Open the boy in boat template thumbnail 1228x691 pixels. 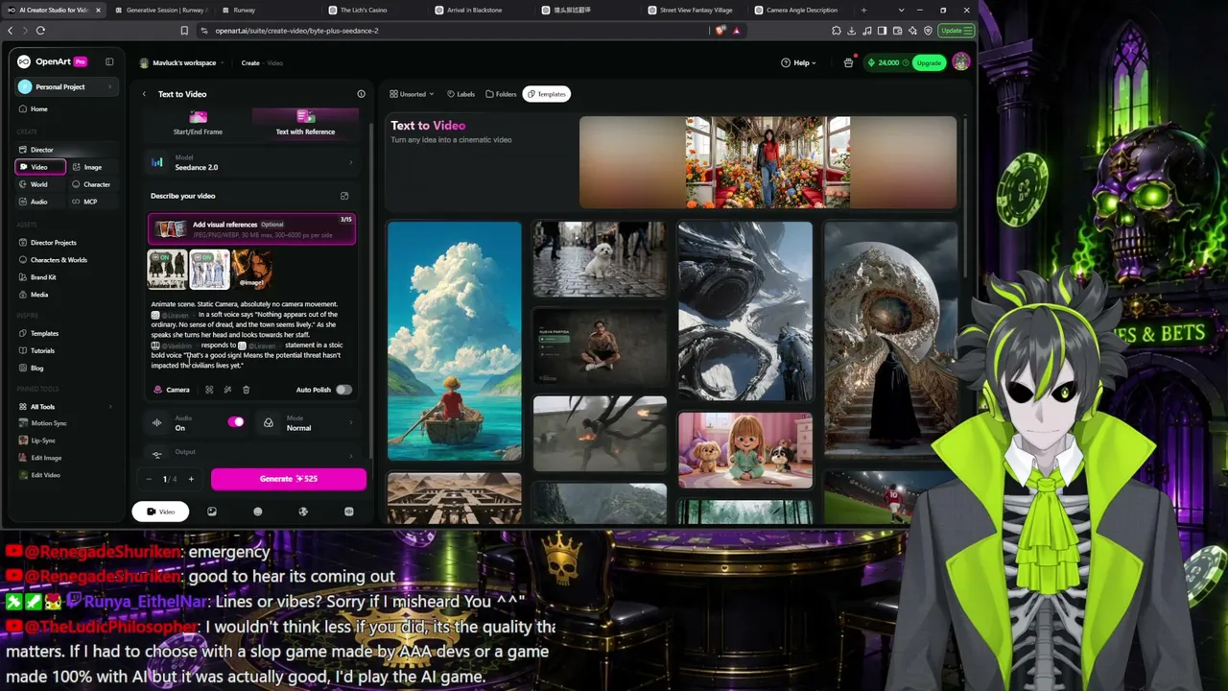tap(455, 342)
